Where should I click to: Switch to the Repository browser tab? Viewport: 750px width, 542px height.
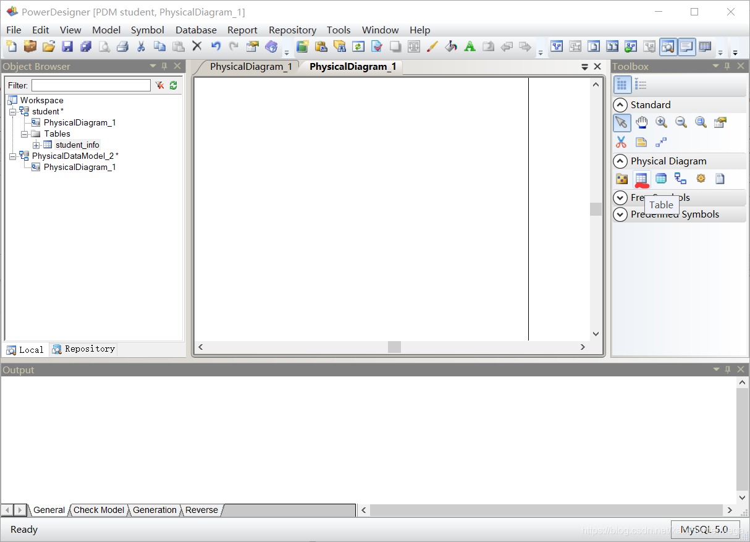[83, 349]
